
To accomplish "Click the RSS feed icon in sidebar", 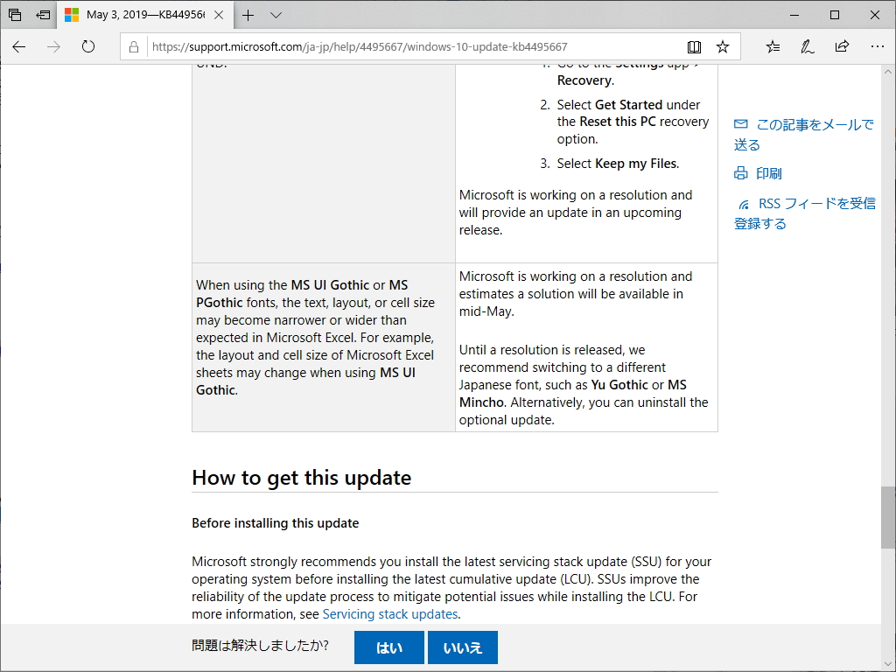I will pyautogui.click(x=744, y=205).
